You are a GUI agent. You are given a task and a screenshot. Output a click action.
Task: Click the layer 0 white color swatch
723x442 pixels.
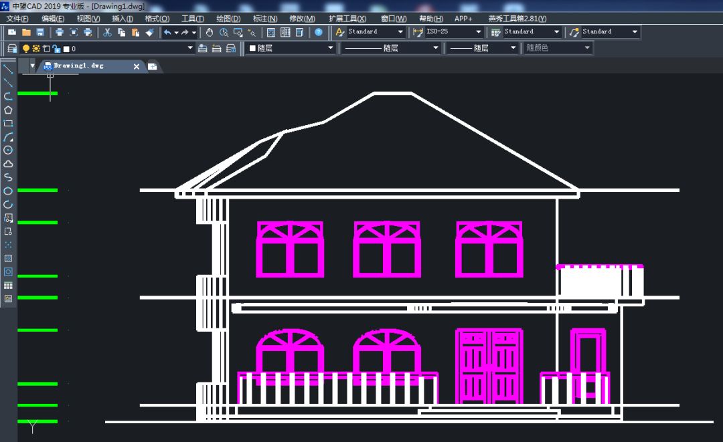[66, 49]
